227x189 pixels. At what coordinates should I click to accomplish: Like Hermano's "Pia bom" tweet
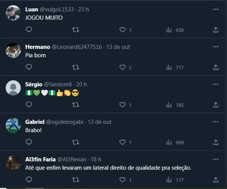[x=122, y=67]
